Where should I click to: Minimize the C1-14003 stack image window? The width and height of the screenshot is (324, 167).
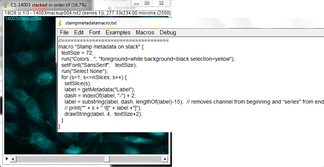pyautogui.click(x=136, y=3)
